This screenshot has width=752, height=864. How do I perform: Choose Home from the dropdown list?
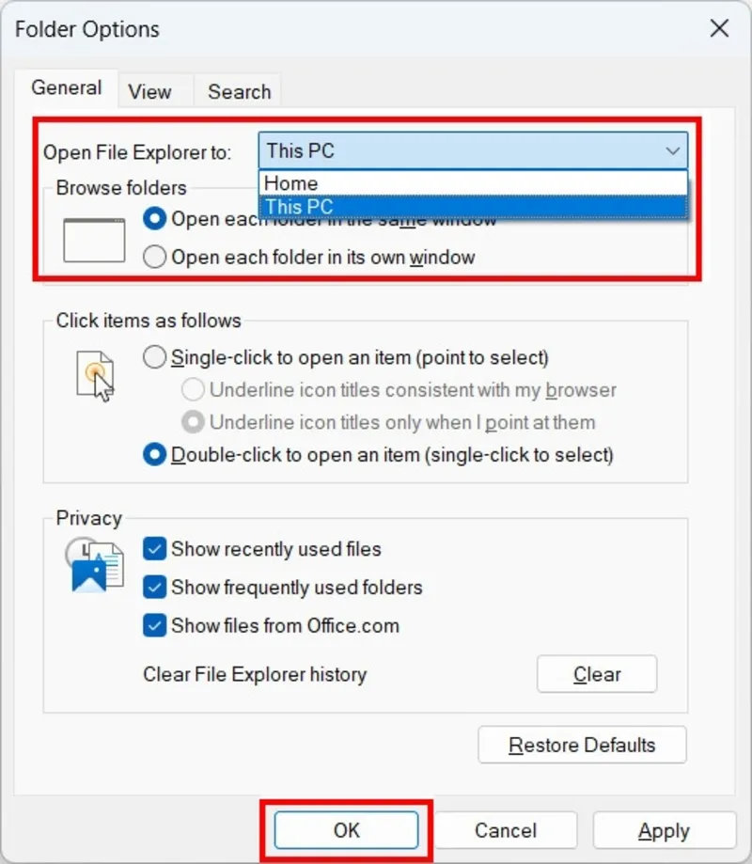click(x=473, y=183)
